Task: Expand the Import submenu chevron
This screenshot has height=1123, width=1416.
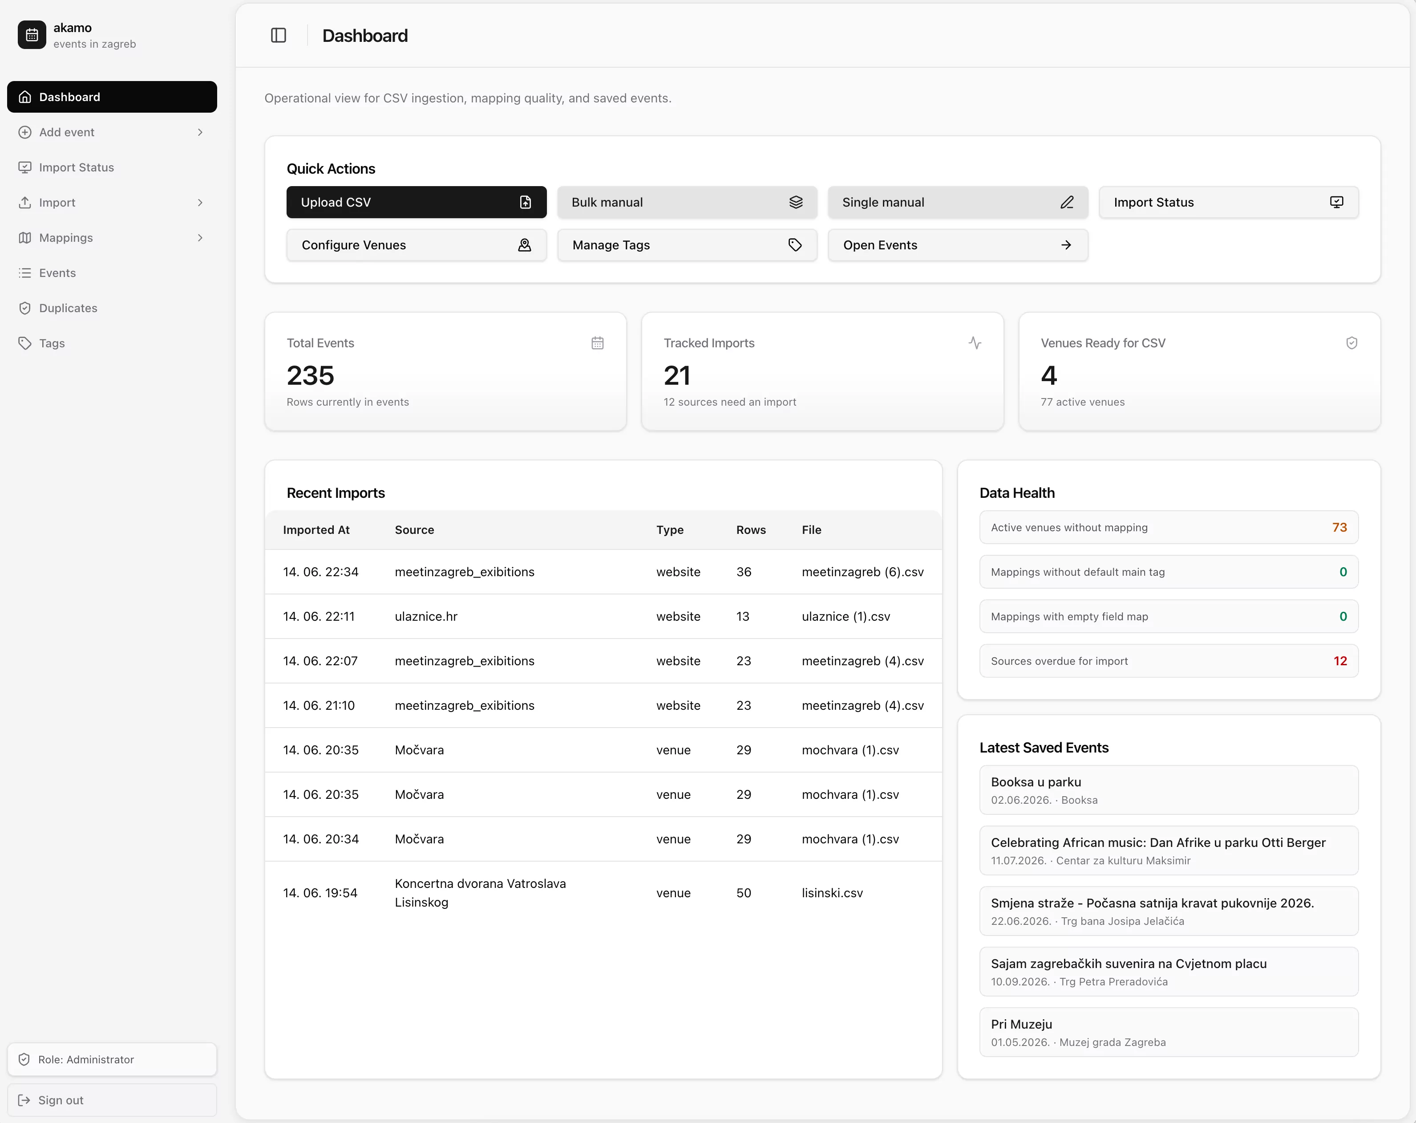Action: [x=200, y=203]
